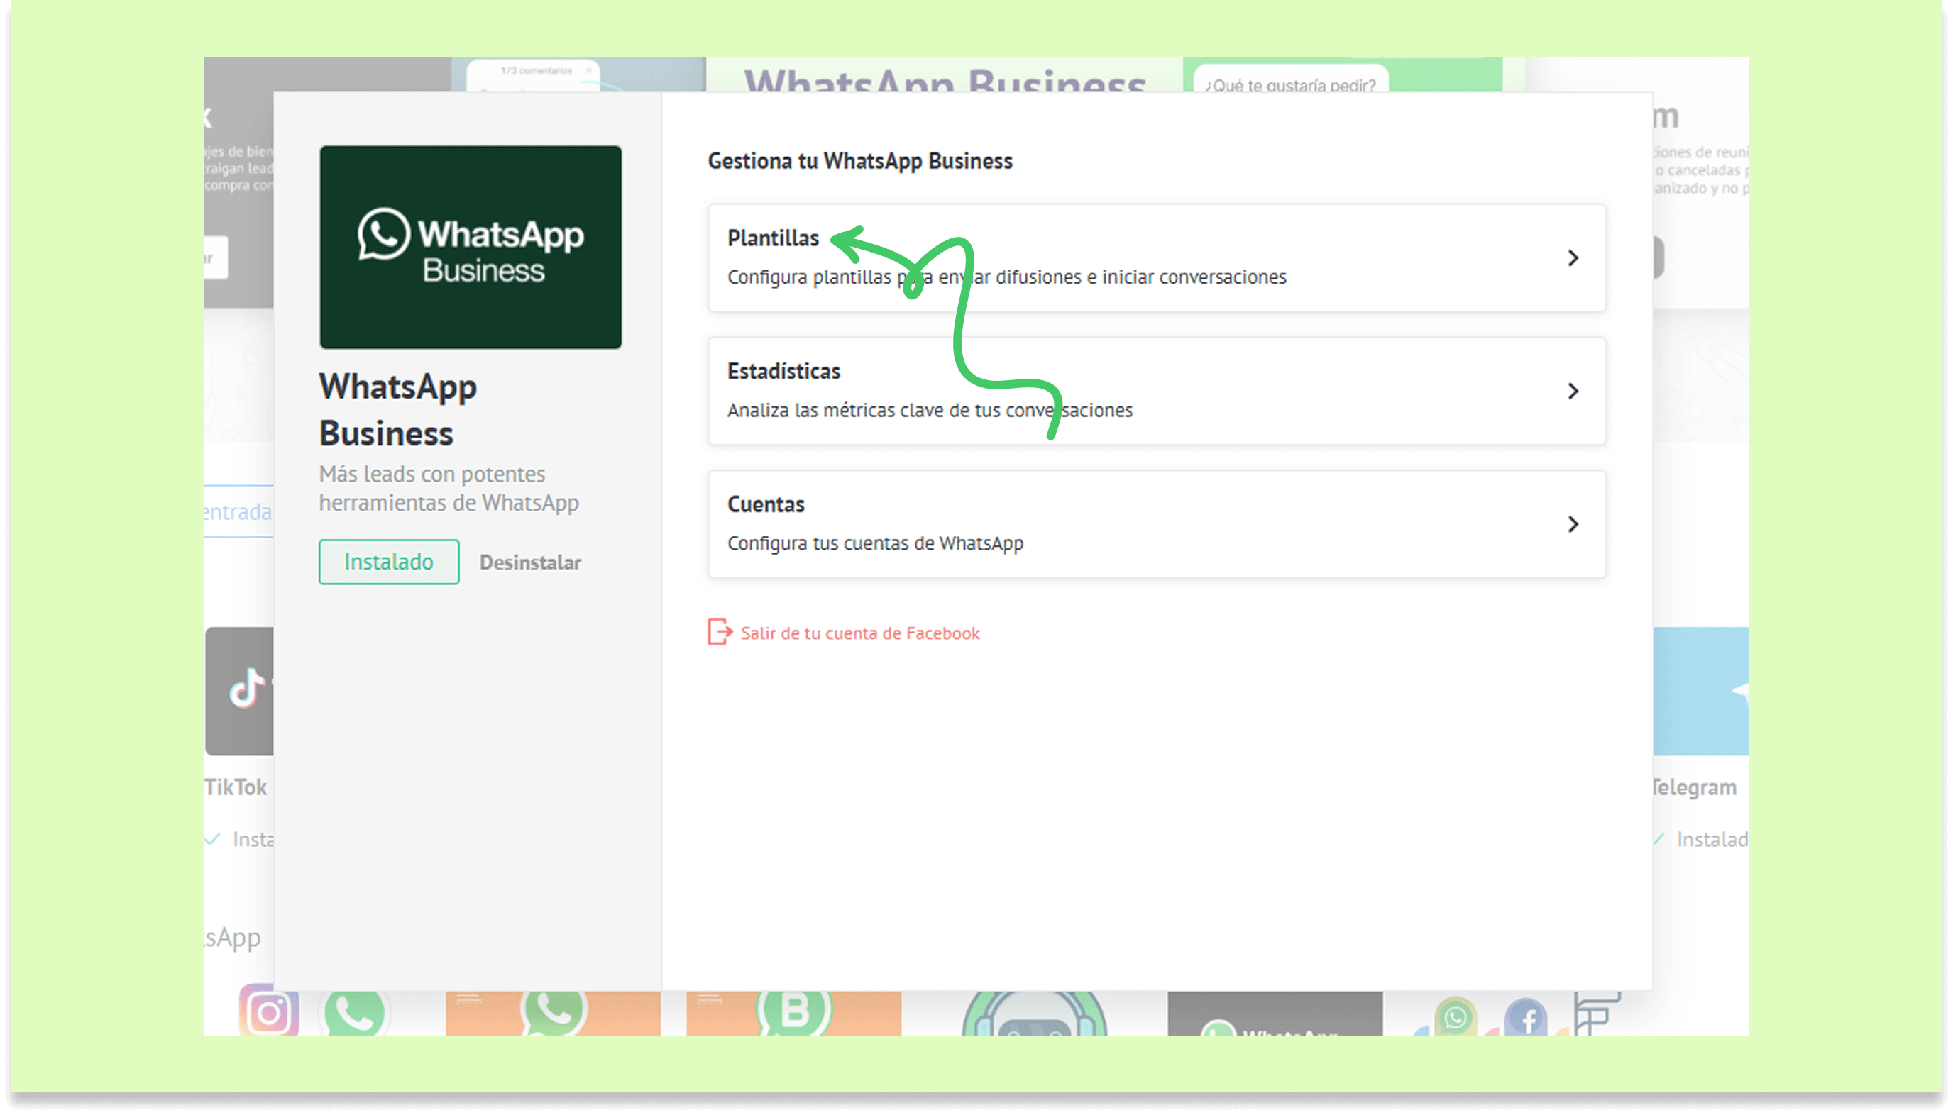Screen dimensions: 1953x1115
Task: Click Salir de tu cuenta de Facebook
Action: 859,633
